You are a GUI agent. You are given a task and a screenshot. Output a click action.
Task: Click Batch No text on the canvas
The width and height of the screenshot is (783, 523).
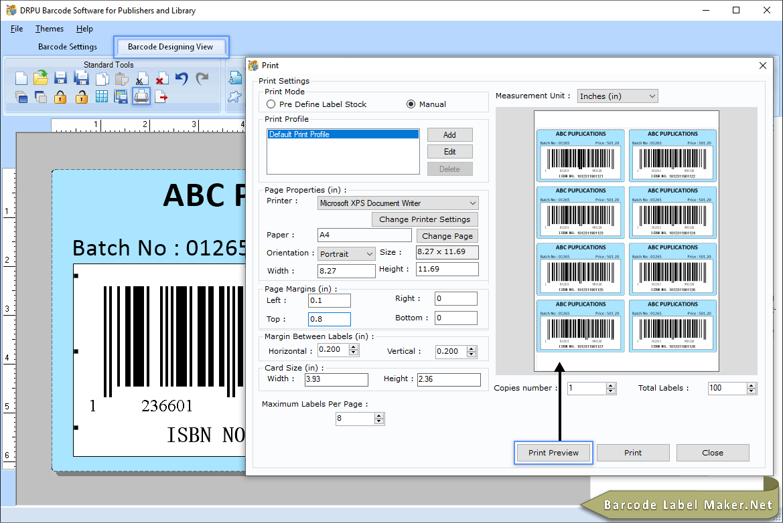point(160,247)
